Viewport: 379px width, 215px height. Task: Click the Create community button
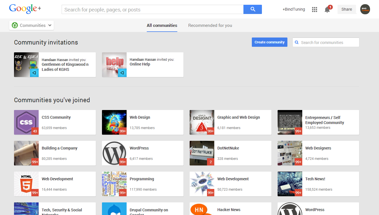click(269, 42)
